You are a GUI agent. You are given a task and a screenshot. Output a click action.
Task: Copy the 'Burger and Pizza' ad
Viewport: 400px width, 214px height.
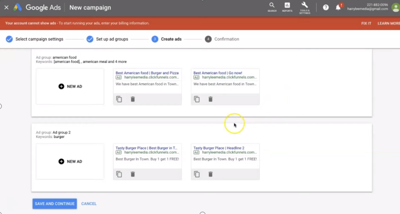(119, 99)
